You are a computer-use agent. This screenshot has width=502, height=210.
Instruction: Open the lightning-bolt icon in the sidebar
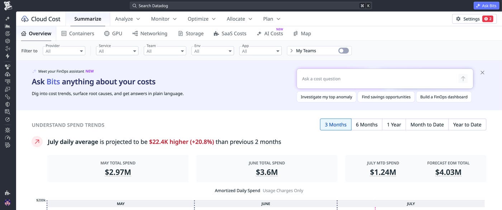coord(8,56)
